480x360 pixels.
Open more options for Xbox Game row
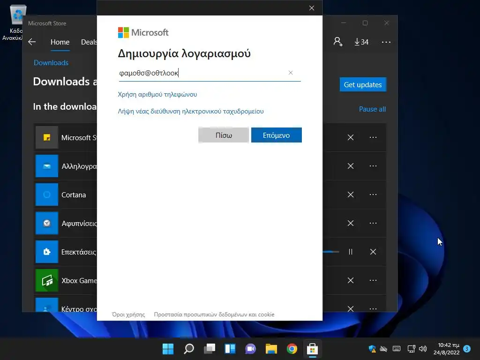[x=373, y=280]
